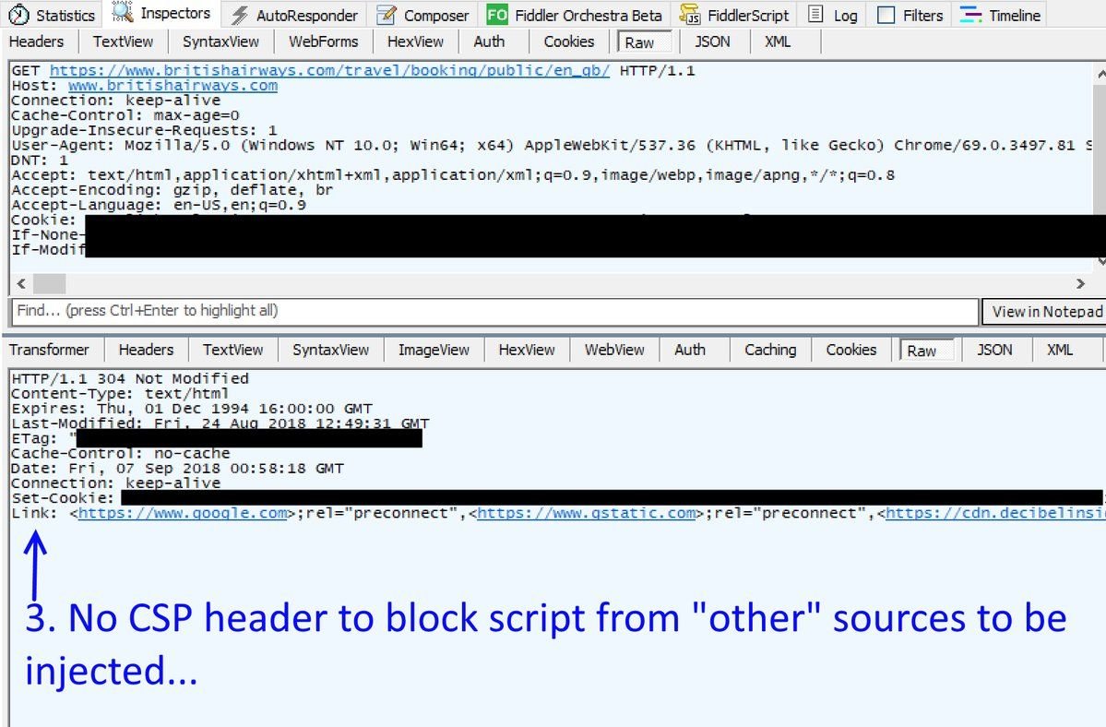Open the Caching response tab
The height and width of the screenshot is (727, 1106).
770,350
